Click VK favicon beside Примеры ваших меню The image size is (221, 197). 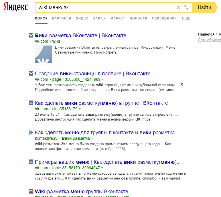click(x=31, y=162)
